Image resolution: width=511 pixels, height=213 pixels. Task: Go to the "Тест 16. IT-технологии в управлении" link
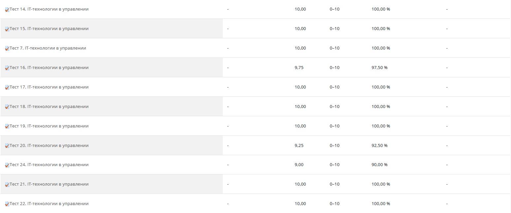click(49, 68)
